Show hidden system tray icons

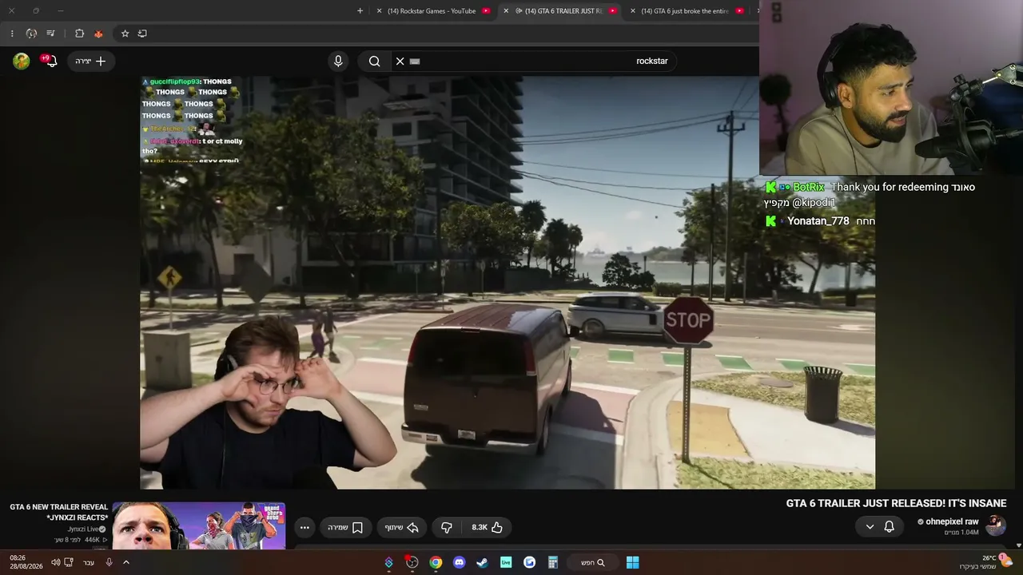125,562
